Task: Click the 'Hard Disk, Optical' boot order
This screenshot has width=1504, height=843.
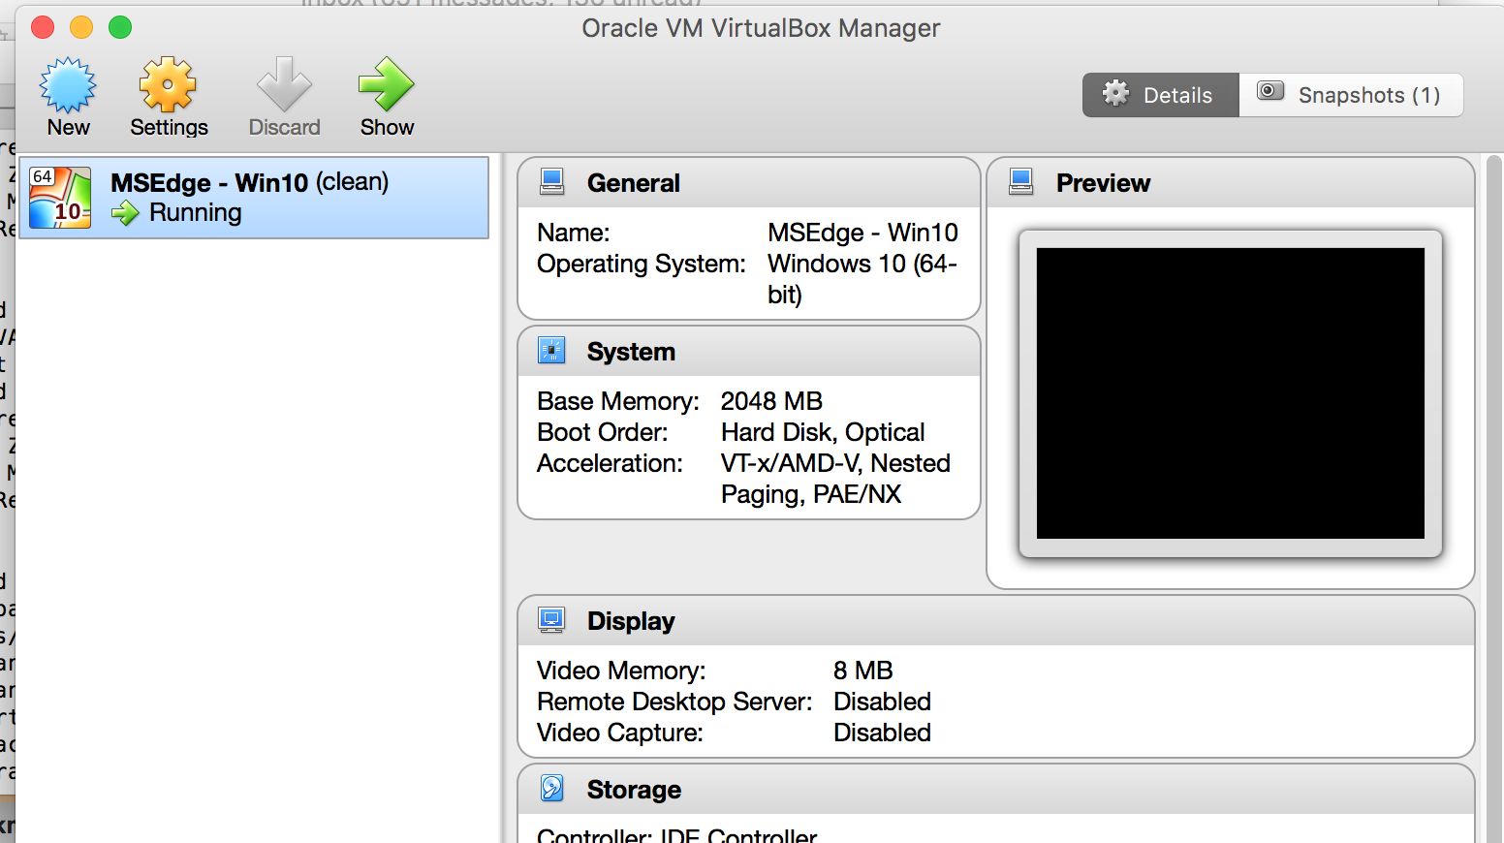Action: (823, 432)
